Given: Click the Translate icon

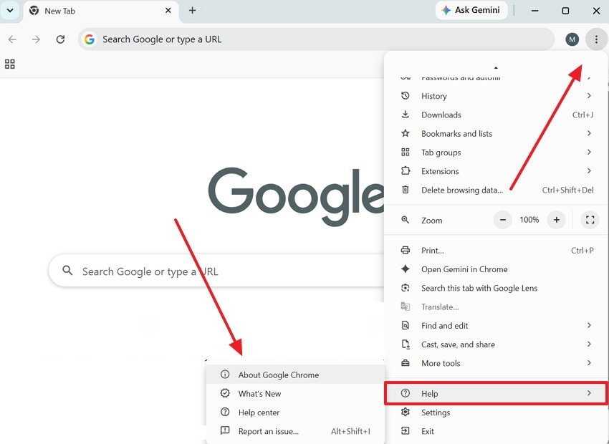Looking at the screenshot, I should click(405, 307).
